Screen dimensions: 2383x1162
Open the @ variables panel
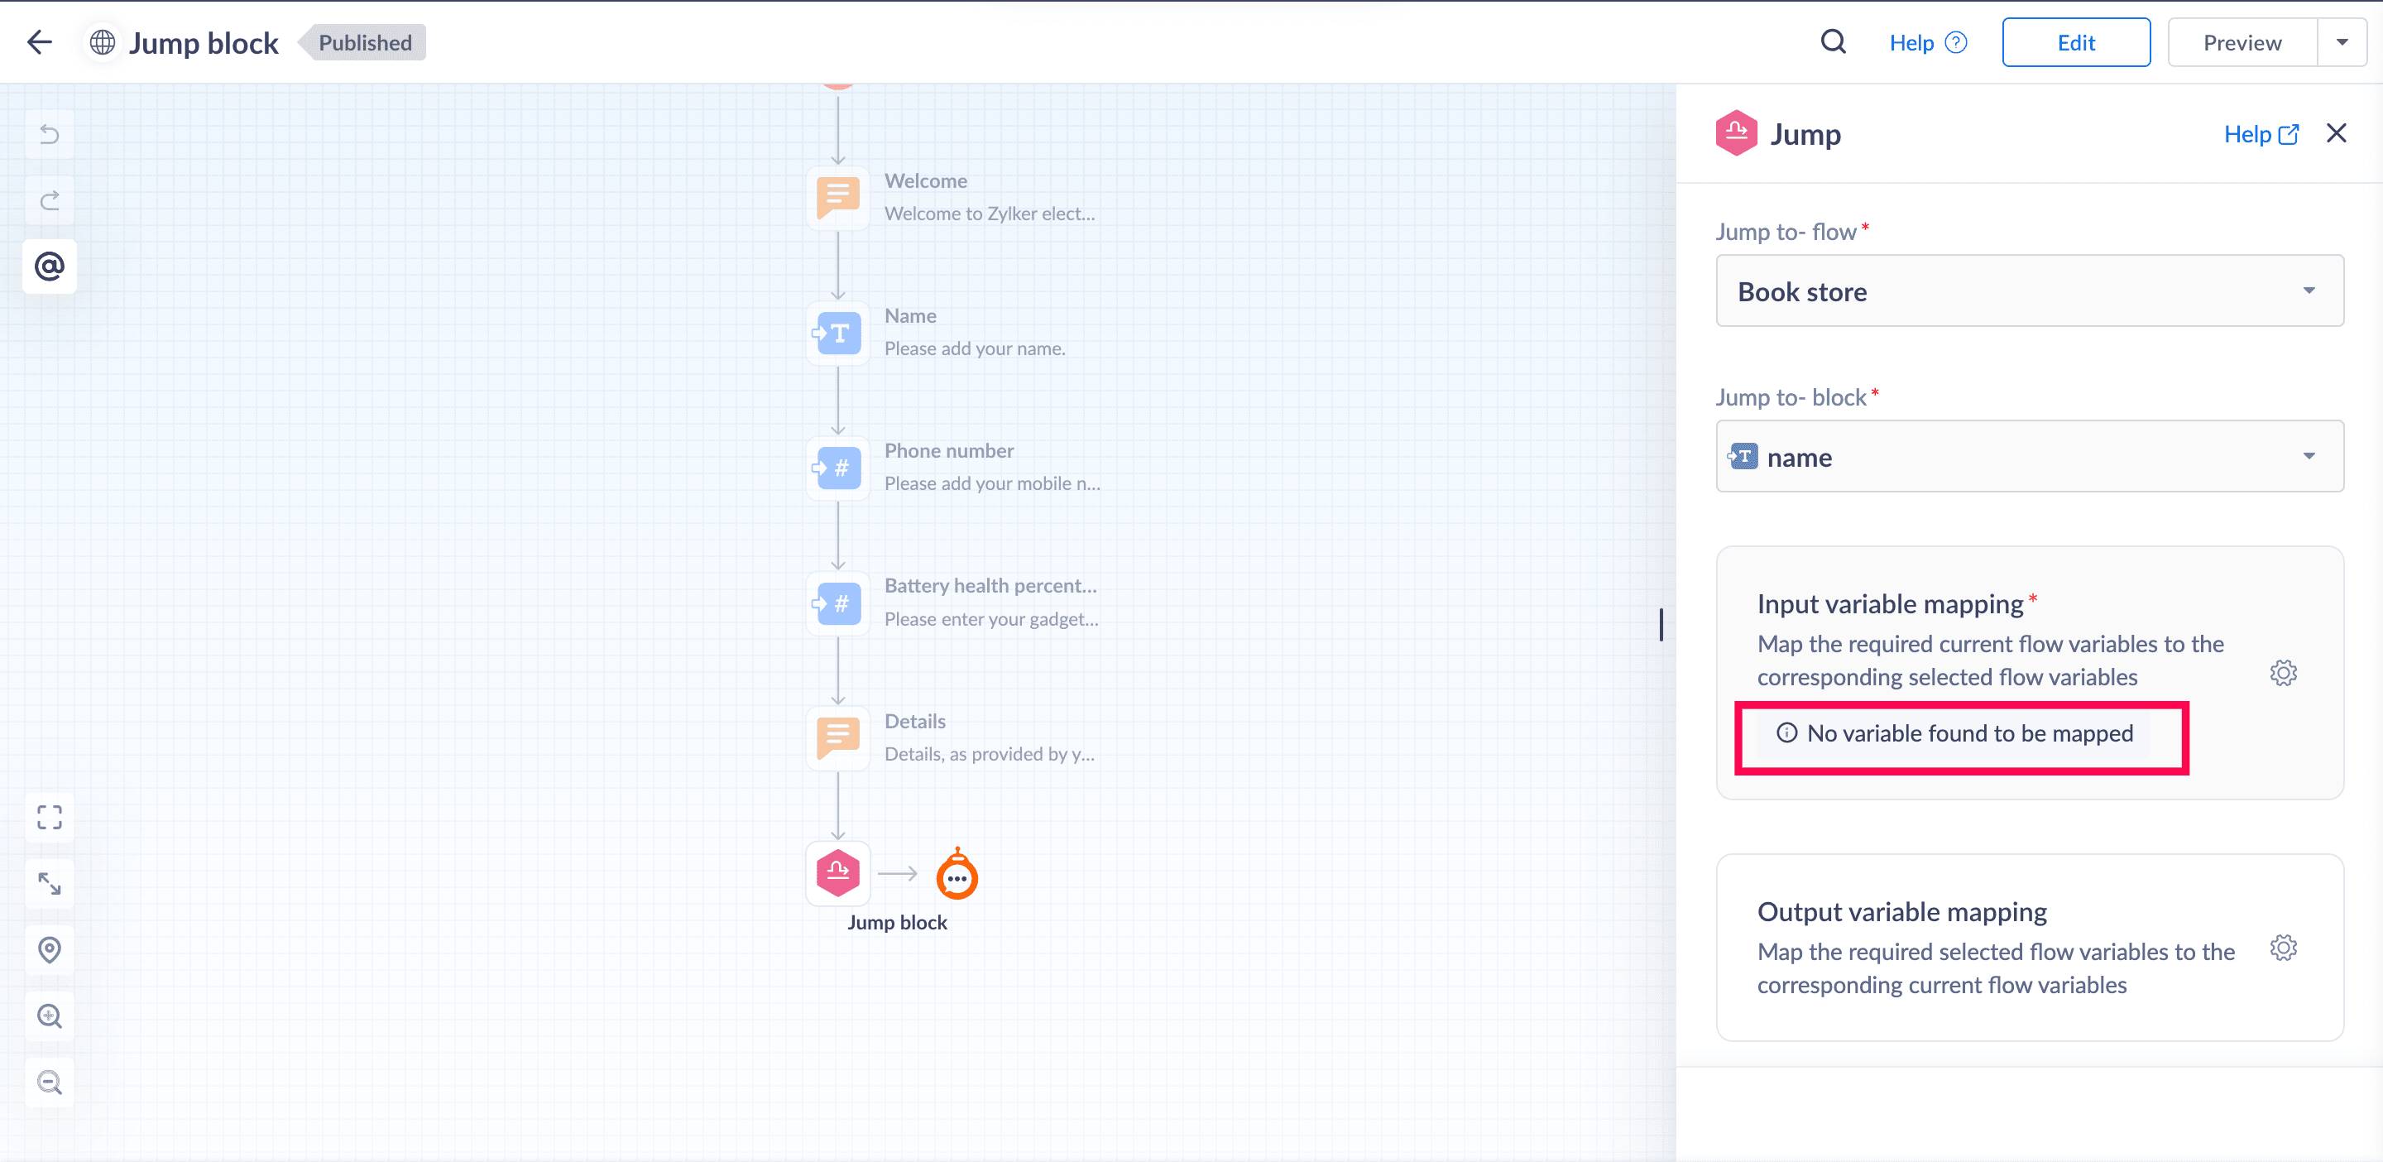point(50,266)
